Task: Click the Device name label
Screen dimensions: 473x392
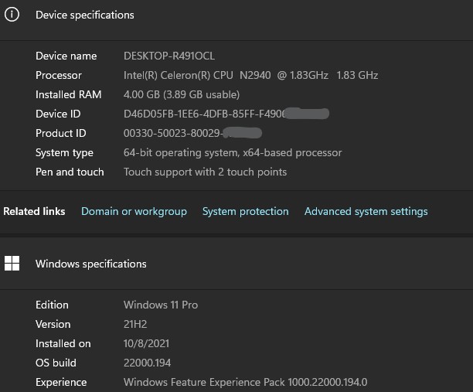Action: coord(66,56)
